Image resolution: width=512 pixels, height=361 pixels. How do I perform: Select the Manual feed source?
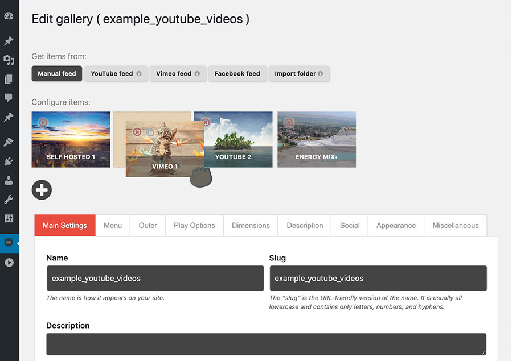[57, 74]
